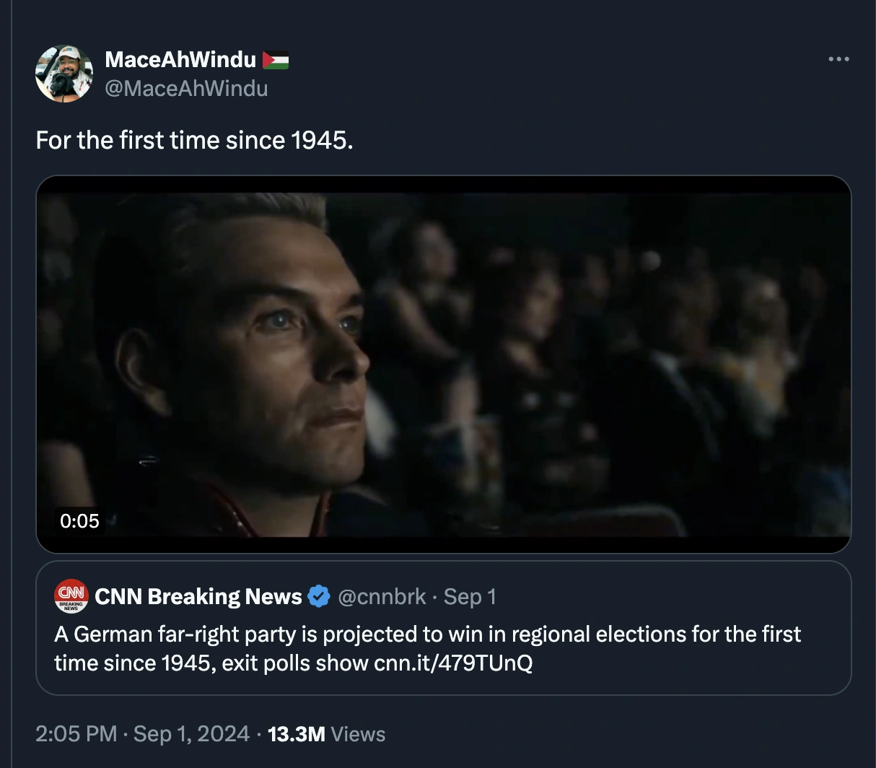Image resolution: width=876 pixels, height=768 pixels.
Task: Click the flag emoji beside MaceAhWindu
Action: tap(275, 60)
